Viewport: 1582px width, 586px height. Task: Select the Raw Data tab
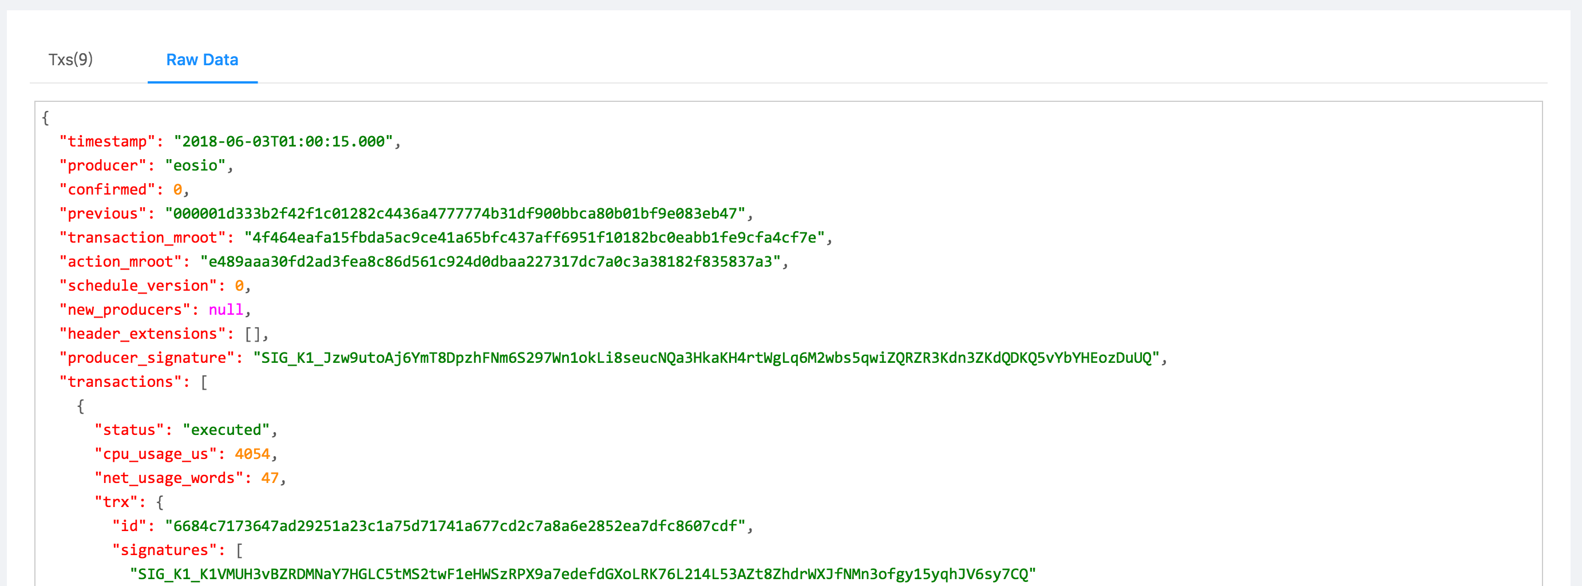(202, 60)
